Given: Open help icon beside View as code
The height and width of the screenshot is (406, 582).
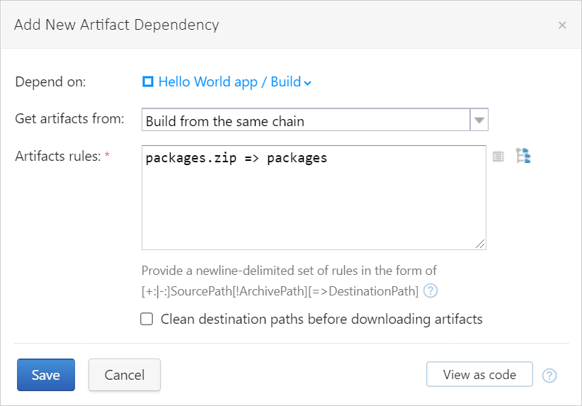Looking at the screenshot, I should (x=549, y=375).
